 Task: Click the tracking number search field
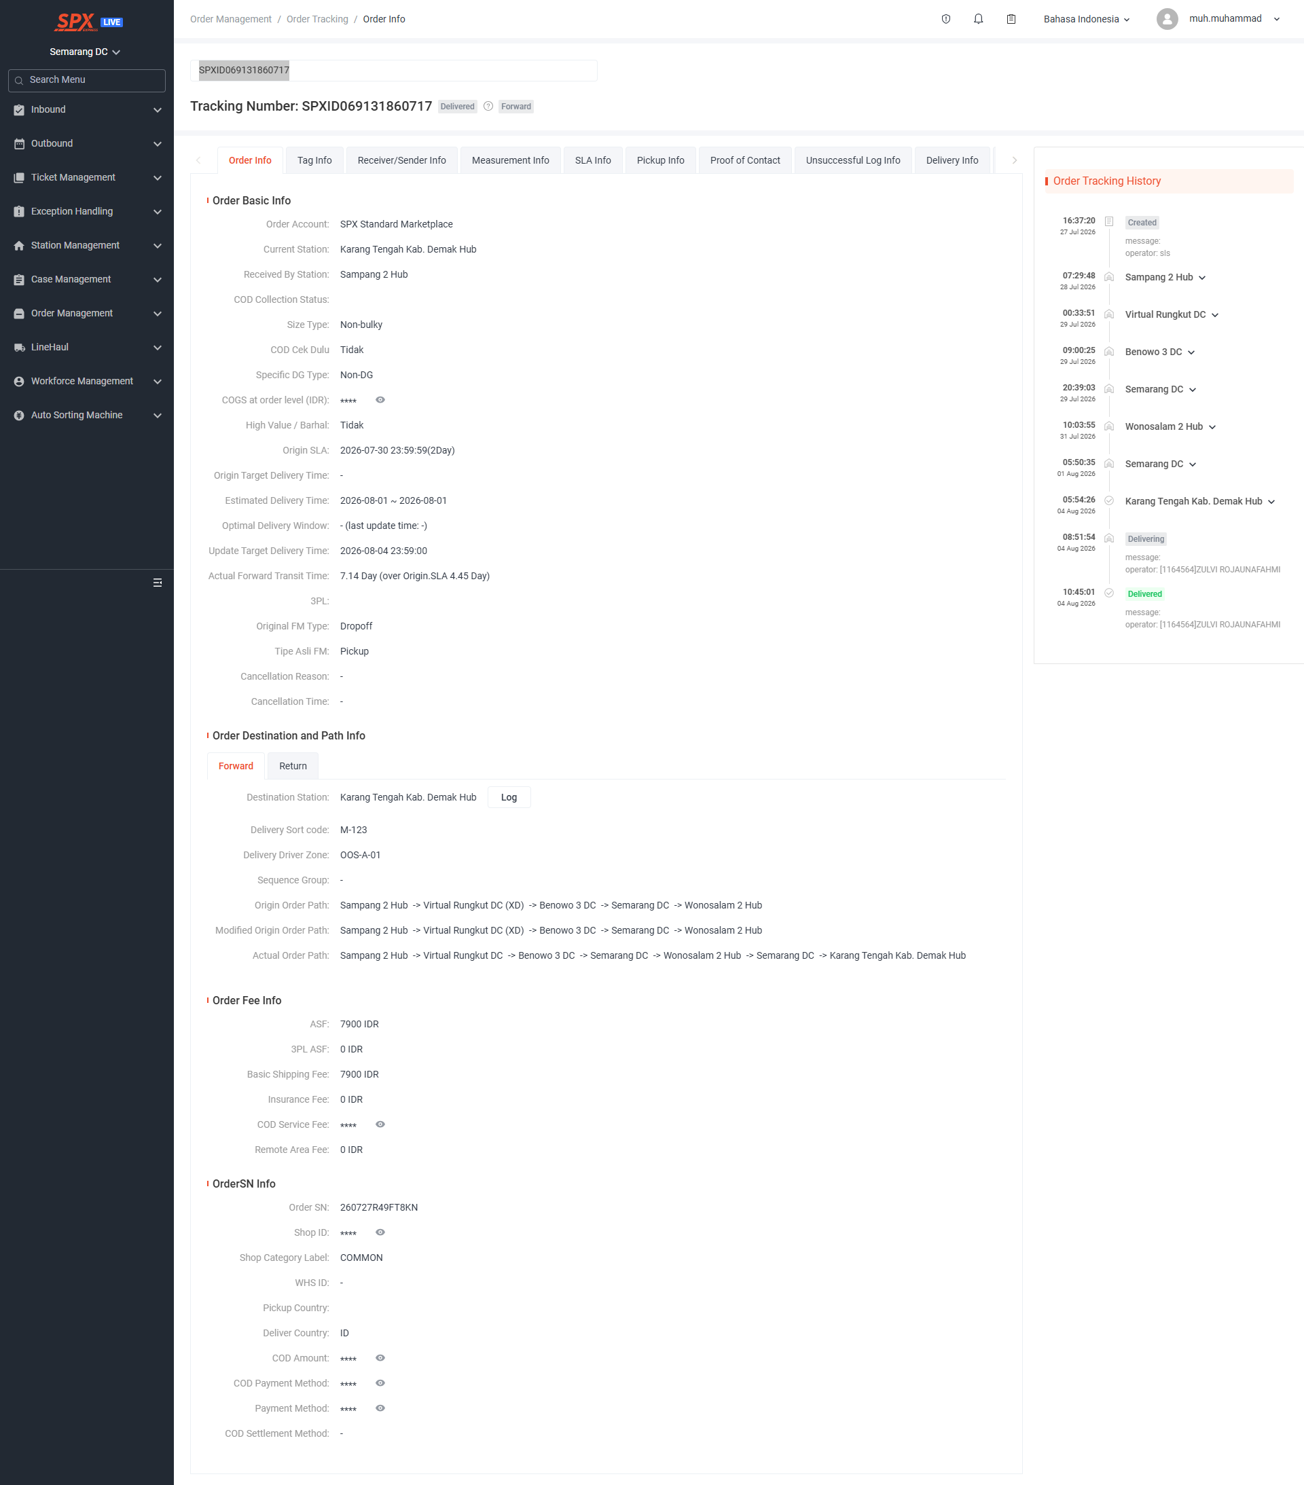tap(394, 71)
